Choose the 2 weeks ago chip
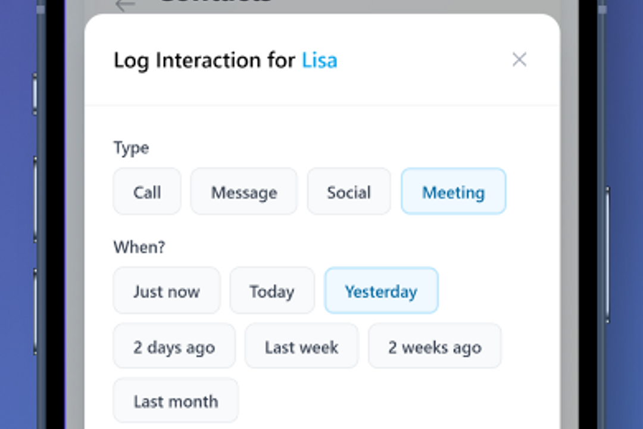This screenshot has height=429, width=643. pos(435,347)
